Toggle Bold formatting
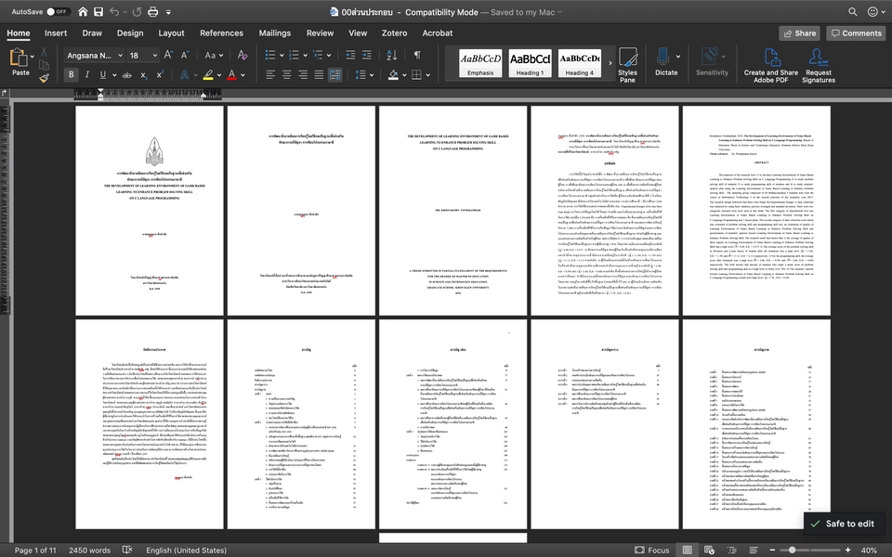The image size is (892, 557). (x=72, y=74)
